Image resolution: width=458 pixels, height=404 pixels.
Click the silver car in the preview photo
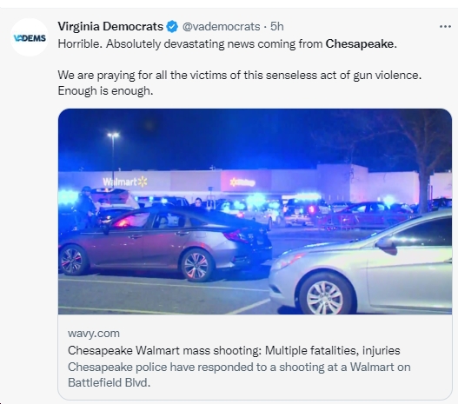361,267
